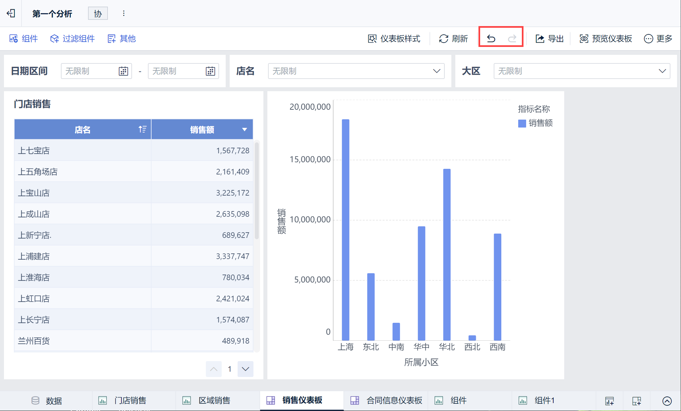This screenshot has width=681, height=411.
Task: Open the 销售额 column header dropdown
Action: [245, 130]
